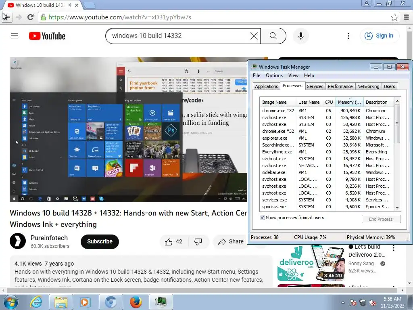Launch Internet Explorer from the taskbar
This screenshot has width=413, height=310.
tap(36, 302)
